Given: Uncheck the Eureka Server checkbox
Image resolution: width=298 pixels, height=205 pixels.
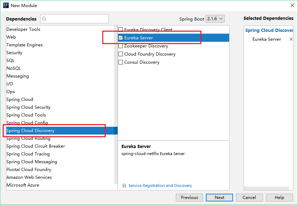Looking at the screenshot, I should [x=120, y=38].
